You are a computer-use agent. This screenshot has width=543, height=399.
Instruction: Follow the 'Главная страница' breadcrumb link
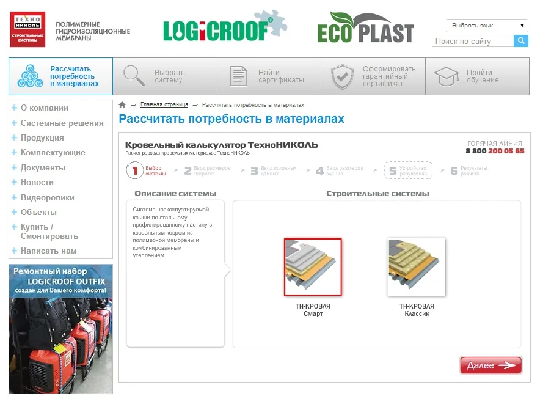164,104
